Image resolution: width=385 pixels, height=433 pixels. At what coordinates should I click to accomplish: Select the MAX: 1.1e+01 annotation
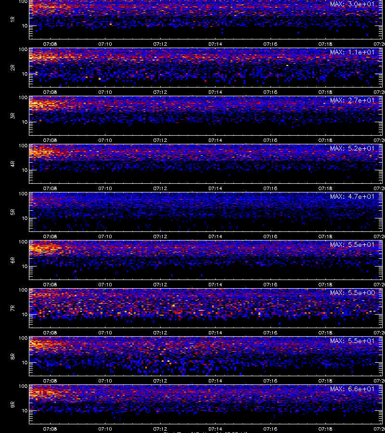[x=352, y=52]
